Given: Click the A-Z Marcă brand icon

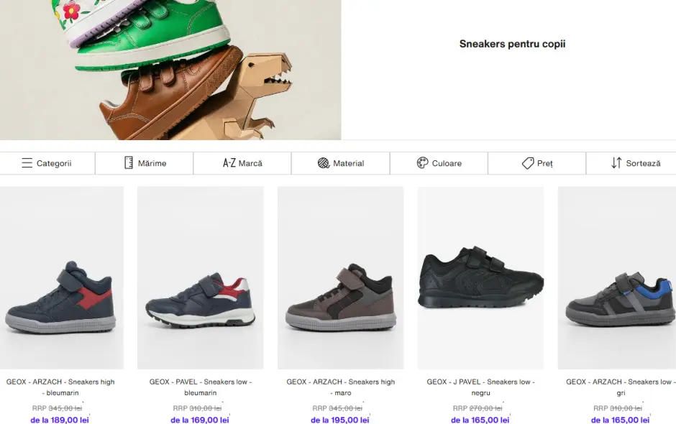Looking at the screenshot, I should pos(229,163).
